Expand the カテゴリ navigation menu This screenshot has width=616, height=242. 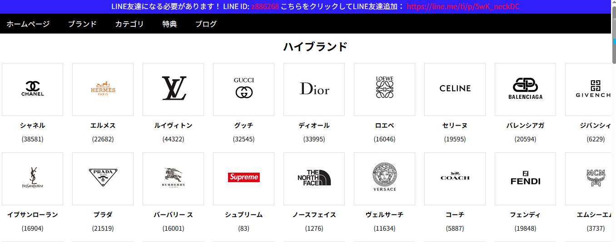click(129, 24)
